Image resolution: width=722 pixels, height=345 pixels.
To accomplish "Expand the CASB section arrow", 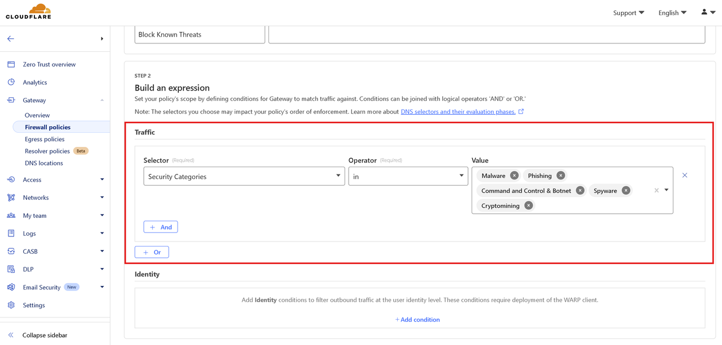I will [x=102, y=252].
